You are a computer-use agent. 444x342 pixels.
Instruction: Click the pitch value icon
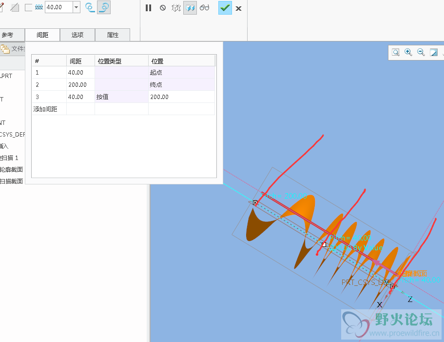coord(39,7)
